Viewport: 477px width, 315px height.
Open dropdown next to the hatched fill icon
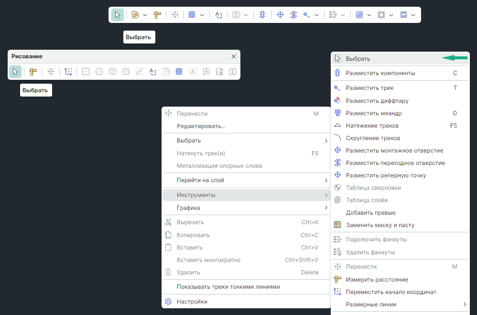click(369, 15)
